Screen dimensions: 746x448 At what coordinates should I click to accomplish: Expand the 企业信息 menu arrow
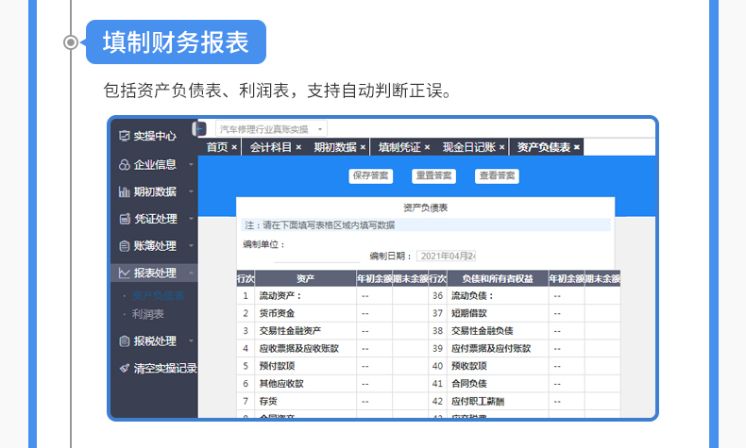191,164
